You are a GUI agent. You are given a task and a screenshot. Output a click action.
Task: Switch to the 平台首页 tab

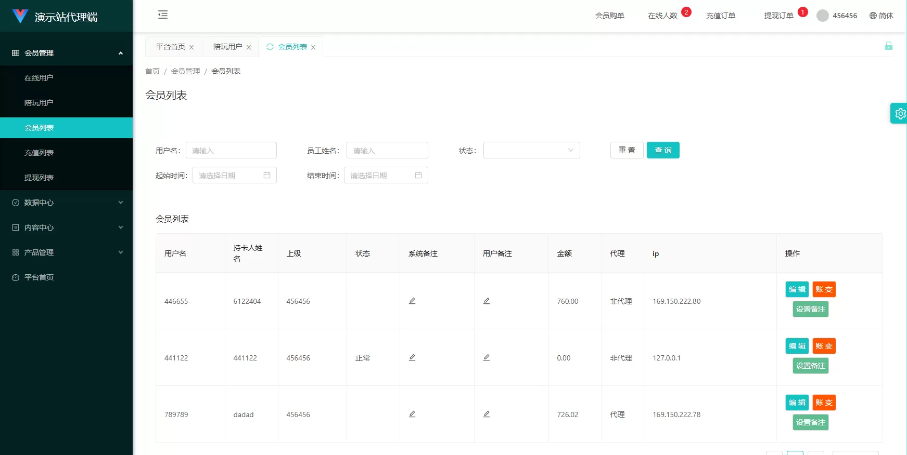pos(171,47)
